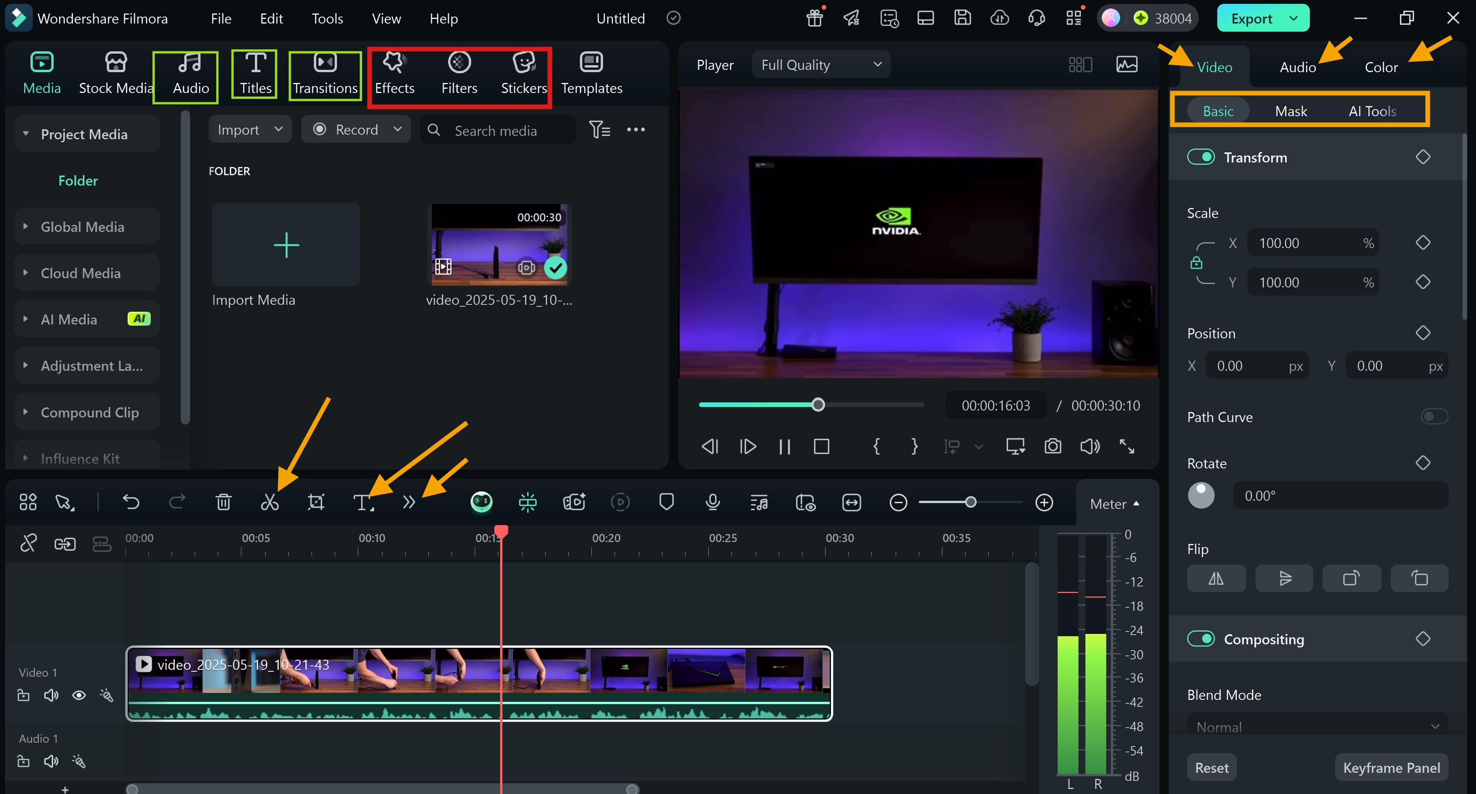Lock the Video 1 track
Image resolution: width=1476 pixels, height=794 pixels.
coord(24,695)
